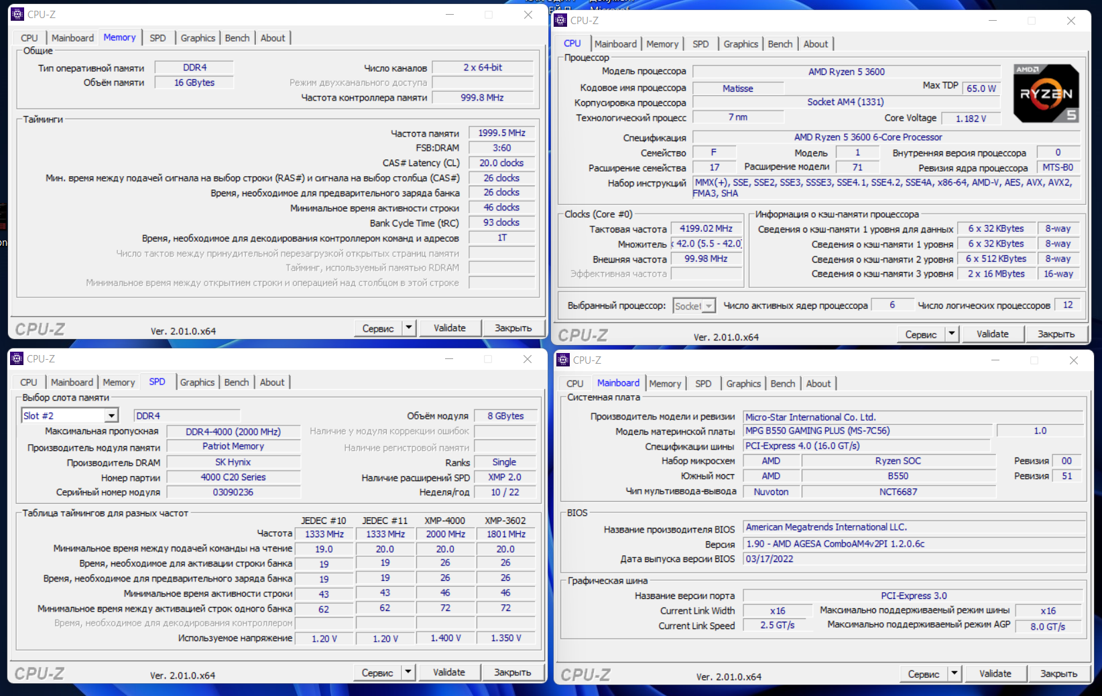Open Memory tab in the SPD slot window
This screenshot has height=696, width=1102.
(x=119, y=382)
